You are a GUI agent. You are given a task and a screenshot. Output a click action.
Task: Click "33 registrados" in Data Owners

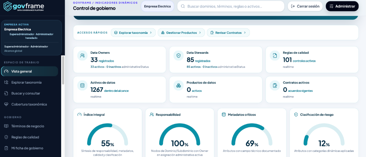(102, 60)
